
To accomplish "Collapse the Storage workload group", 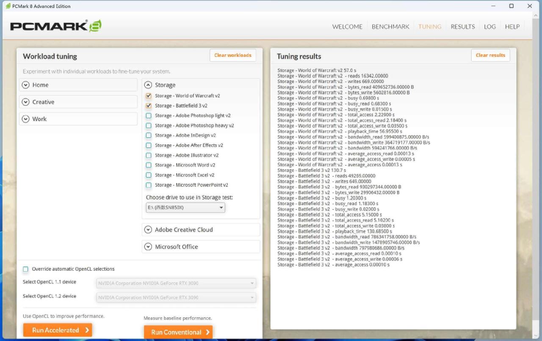I will click(148, 85).
